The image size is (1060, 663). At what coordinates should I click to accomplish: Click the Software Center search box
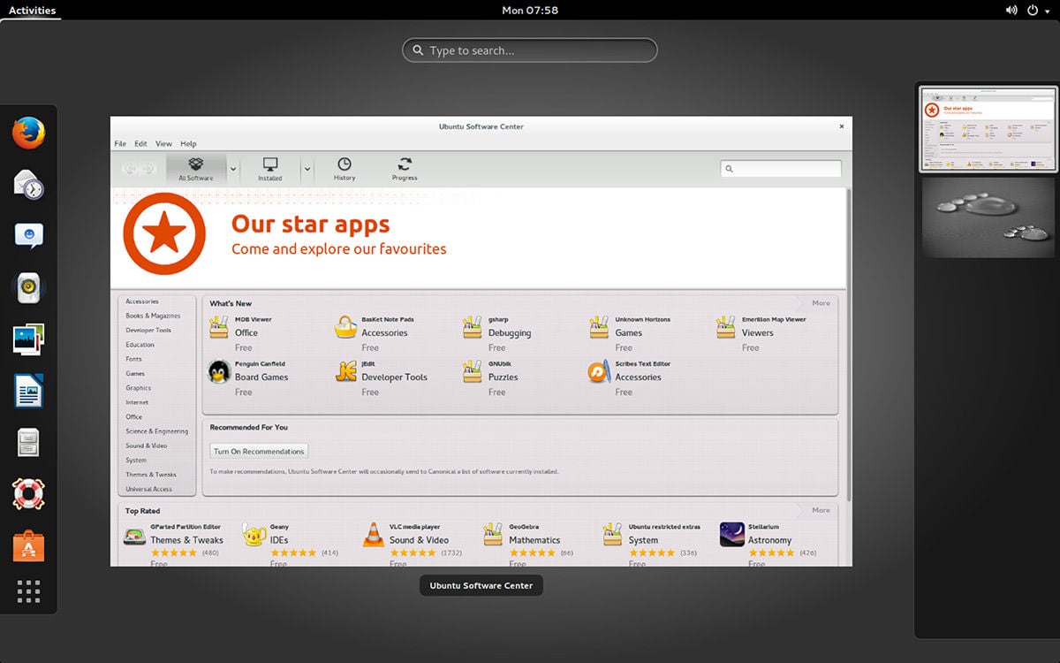781,169
